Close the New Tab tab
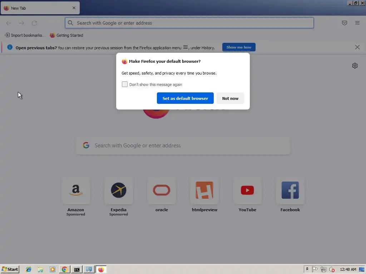Viewport: 366px width, 274px height. (x=74, y=8)
